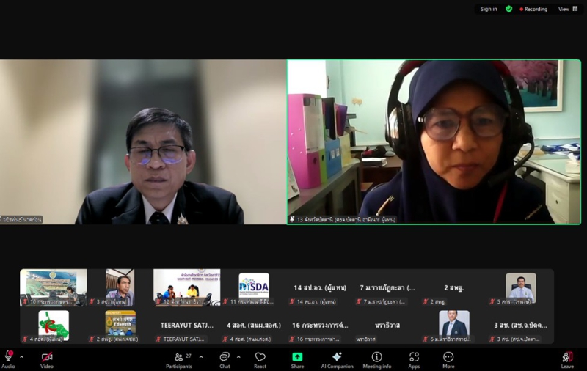Image resolution: width=587 pixels, height=371 pixels.
Task: Open the Apps panel
Action: (414, 359)
